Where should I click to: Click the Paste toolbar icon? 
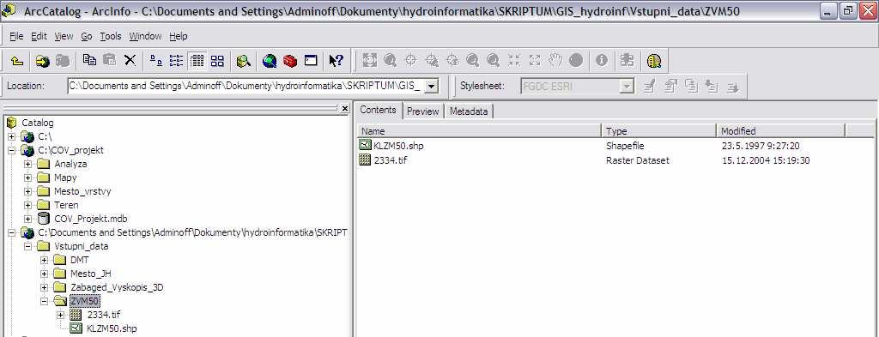click(109, 60)
